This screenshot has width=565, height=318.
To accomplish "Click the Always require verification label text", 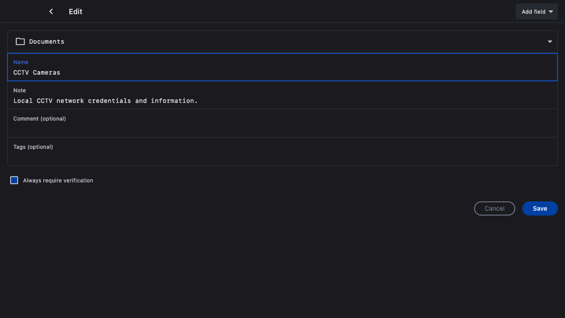I will [58, 181].
